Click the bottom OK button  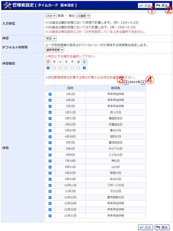(146, 227)
